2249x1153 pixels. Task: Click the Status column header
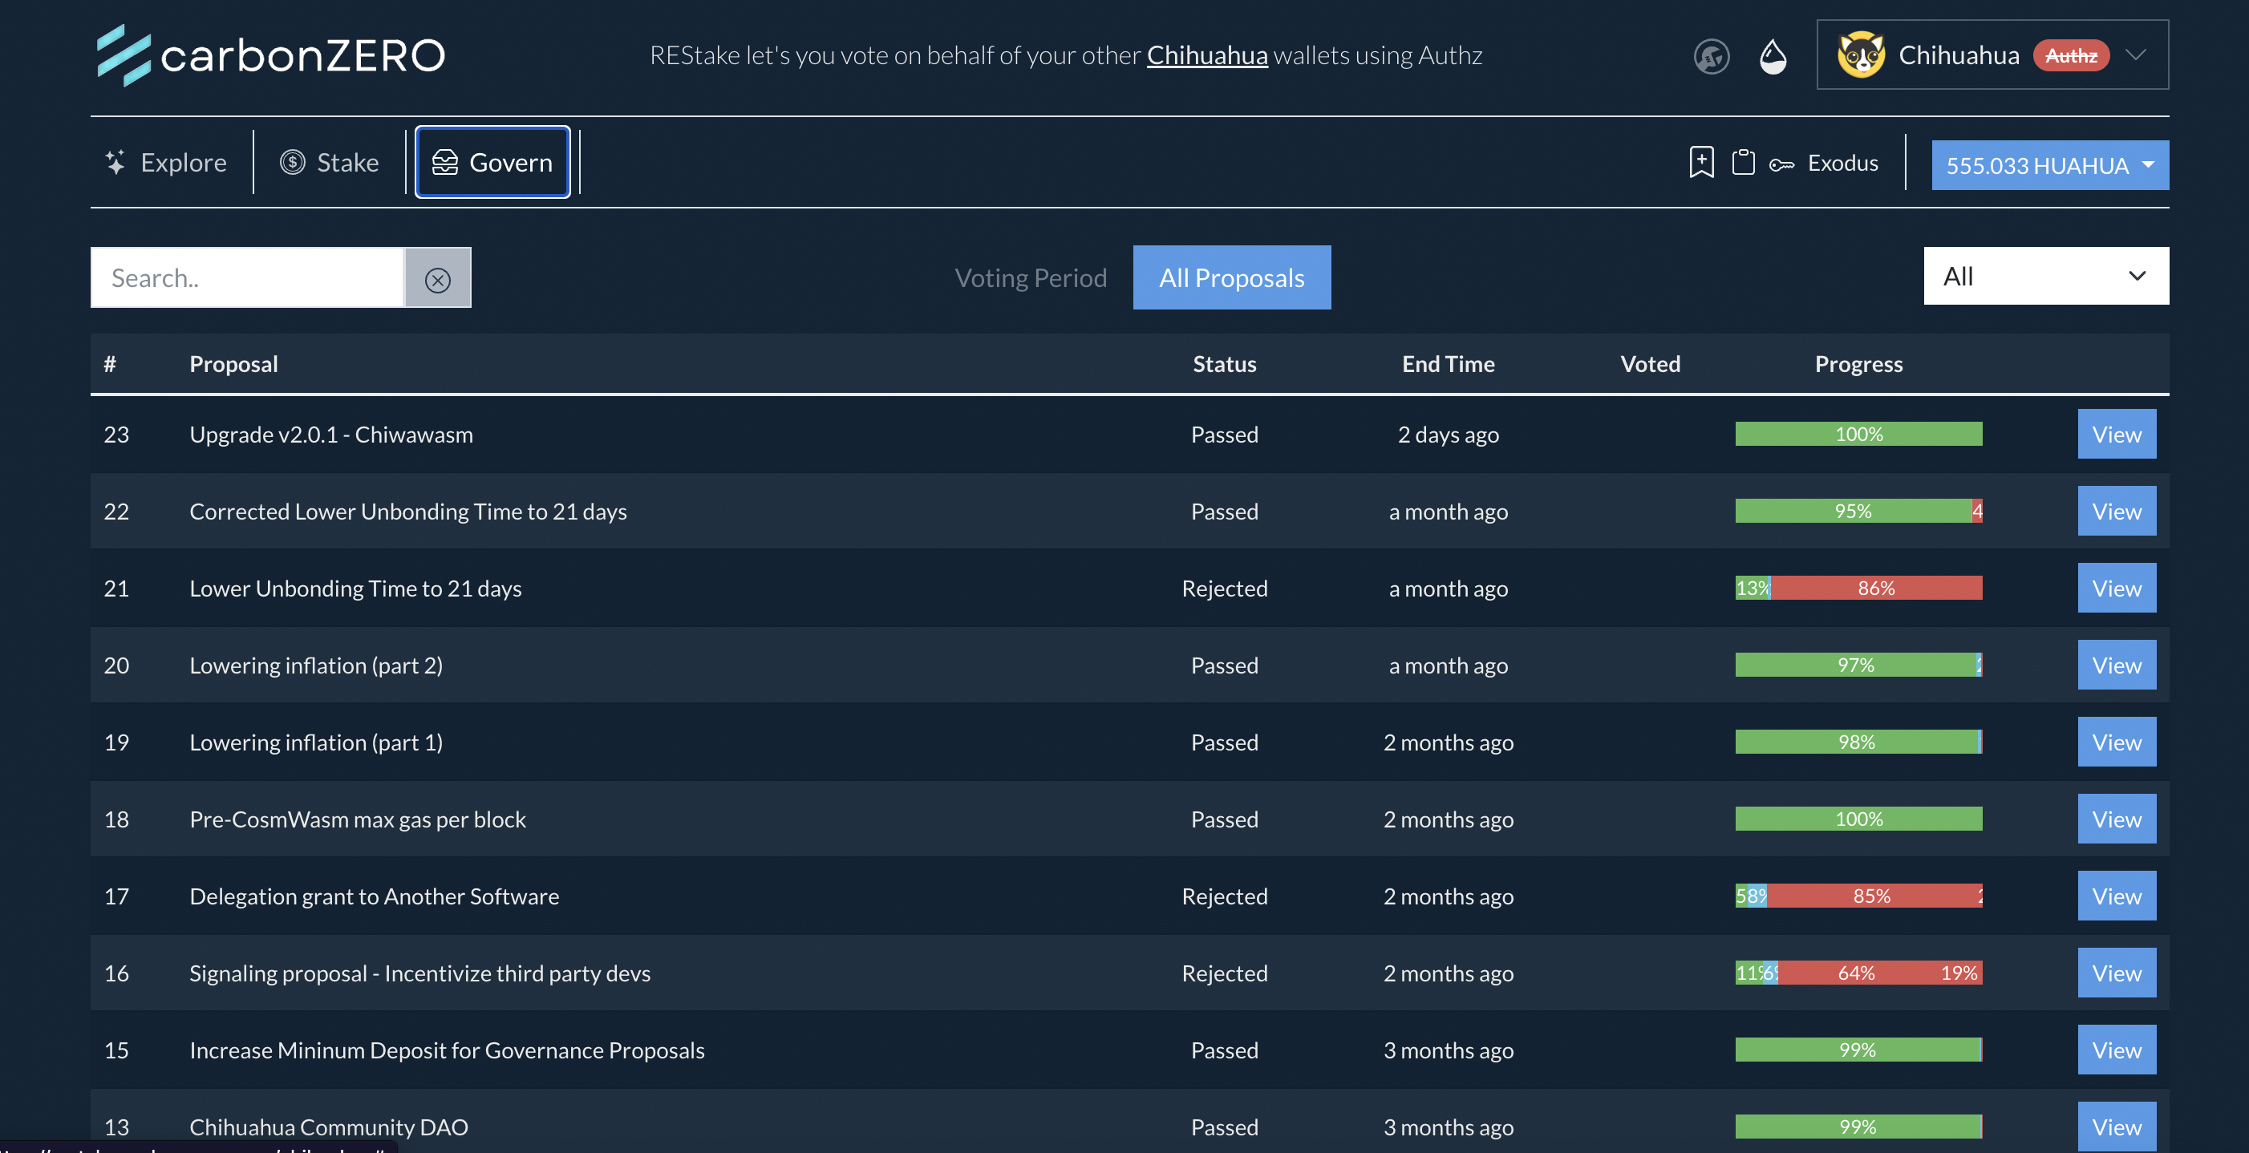point(1224,364)
